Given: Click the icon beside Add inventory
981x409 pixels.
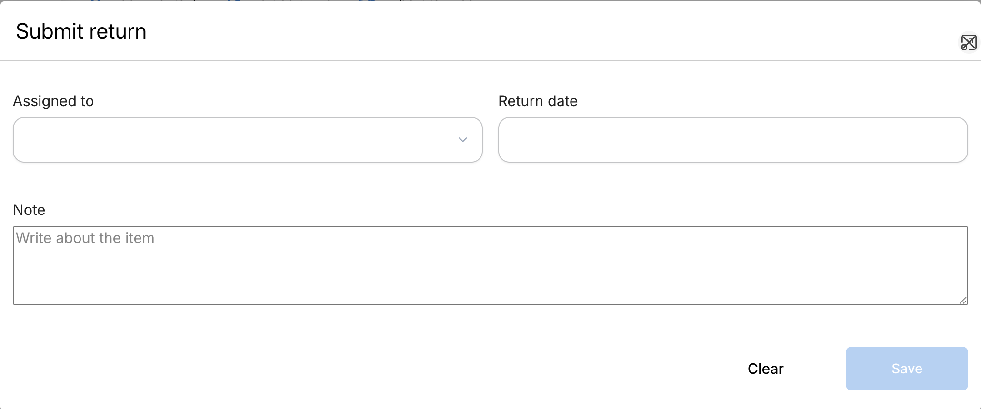Looking at the screenshot, I should pos(96,1).
